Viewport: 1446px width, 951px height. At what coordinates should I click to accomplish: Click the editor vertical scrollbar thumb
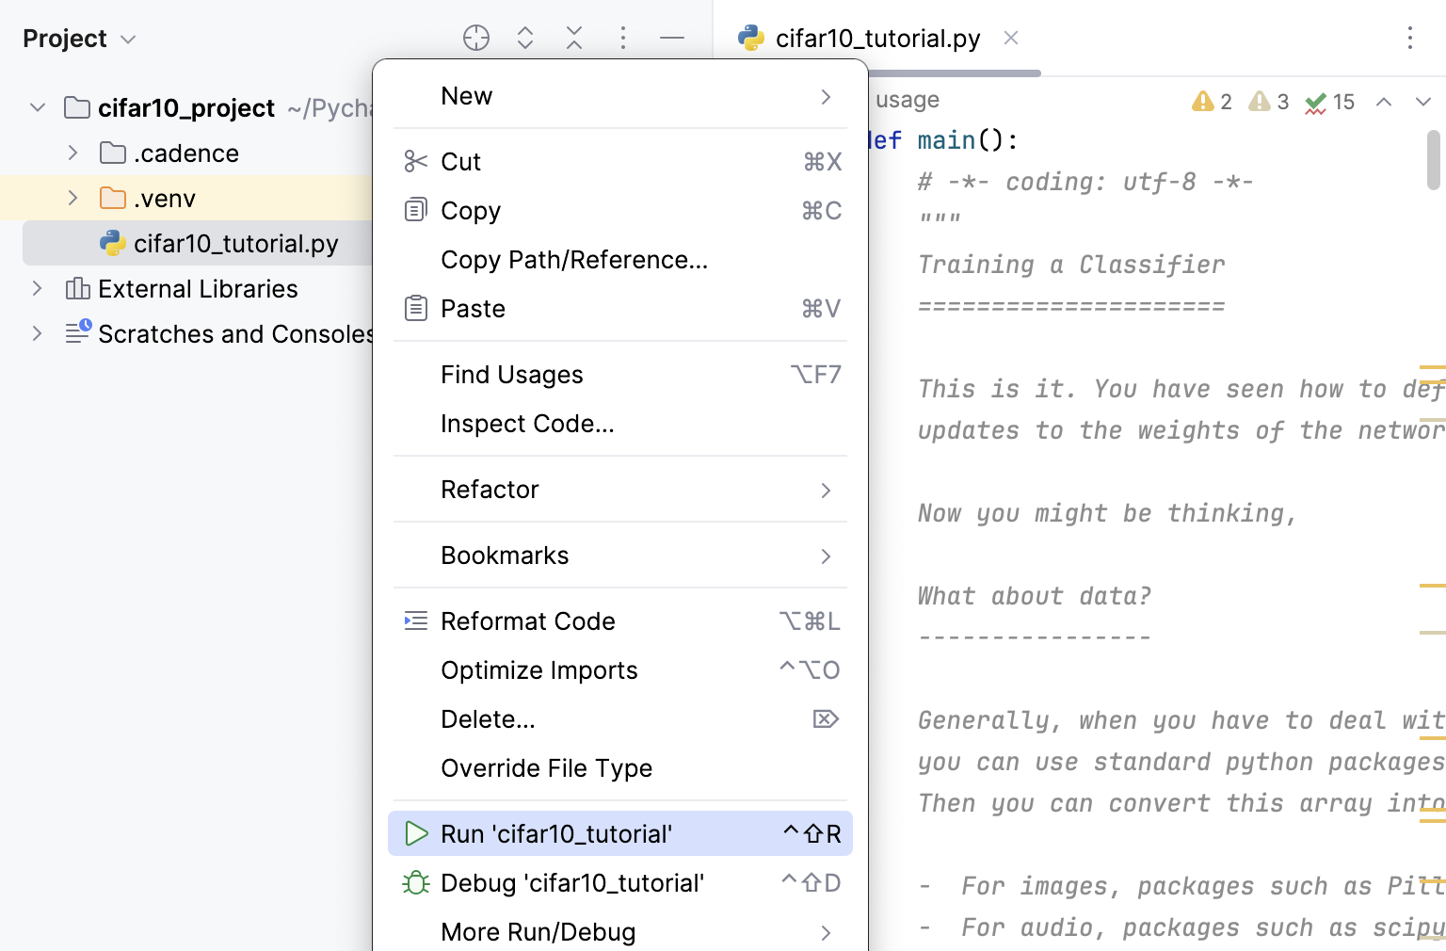pyautogui.click(x=1434, y=160)
